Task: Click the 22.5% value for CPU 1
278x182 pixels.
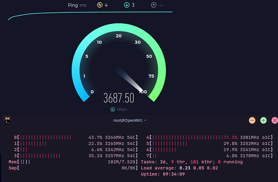Action: [x=95, y=143]
